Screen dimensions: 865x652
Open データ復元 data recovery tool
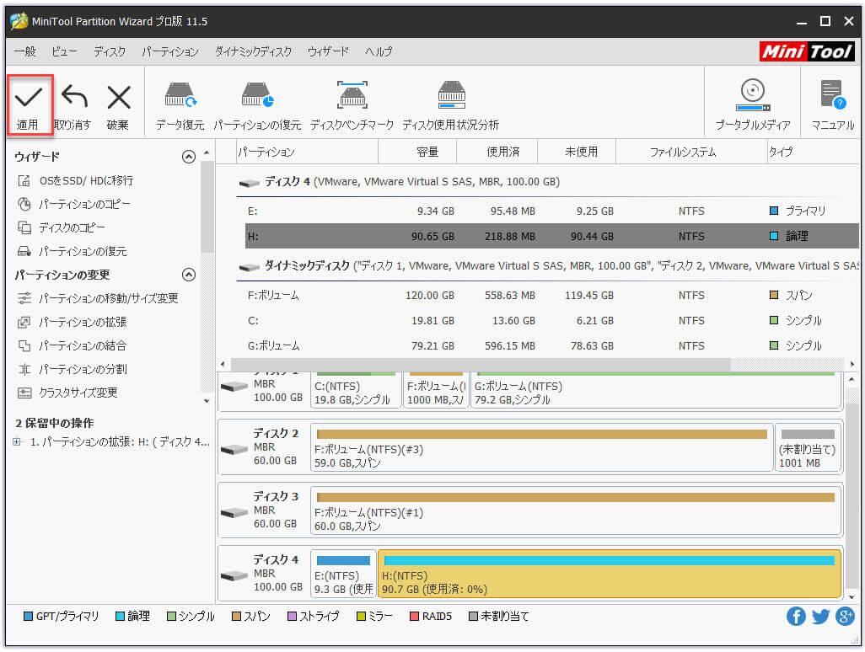pos(180,98)
